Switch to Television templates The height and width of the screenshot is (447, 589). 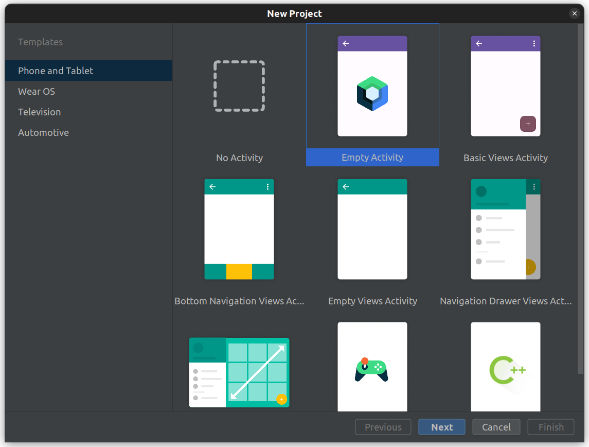point(88,112)
